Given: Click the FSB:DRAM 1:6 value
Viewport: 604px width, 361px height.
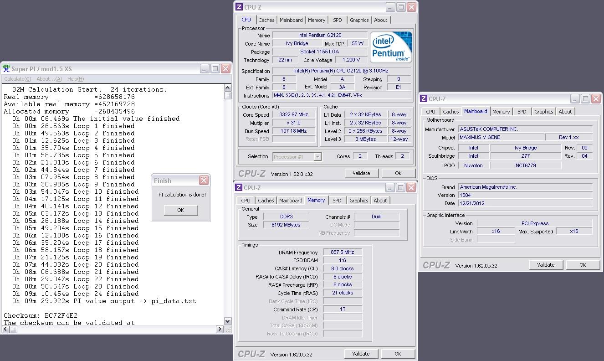Looking at the screenshot, I should (x=343, y=261).
